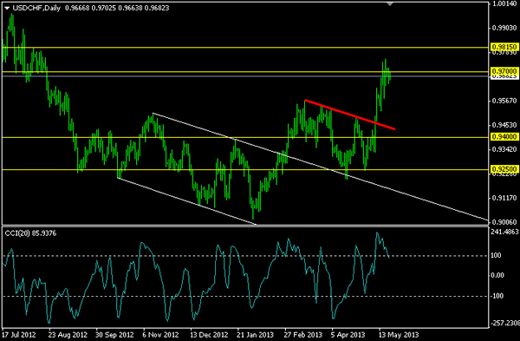Click the 0.93420 price scale value
This screenshot has width=520, height=341.
pyautogui.click(x=504, y=149)
